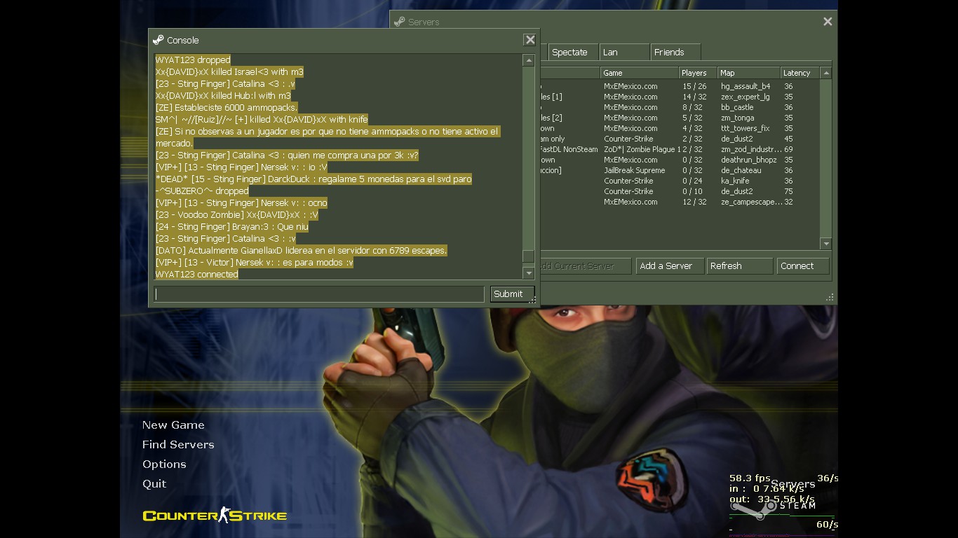Close the Servers window

[828, 22]
